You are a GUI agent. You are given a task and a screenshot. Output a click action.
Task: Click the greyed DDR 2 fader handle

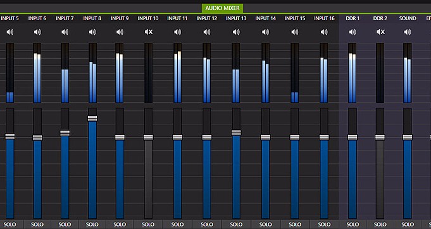380,138
